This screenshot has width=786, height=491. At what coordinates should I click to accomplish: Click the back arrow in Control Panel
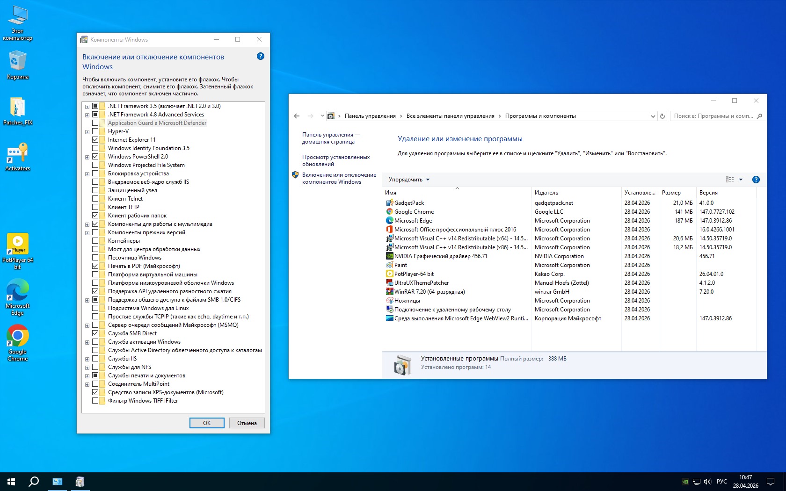tap(297, 116)
